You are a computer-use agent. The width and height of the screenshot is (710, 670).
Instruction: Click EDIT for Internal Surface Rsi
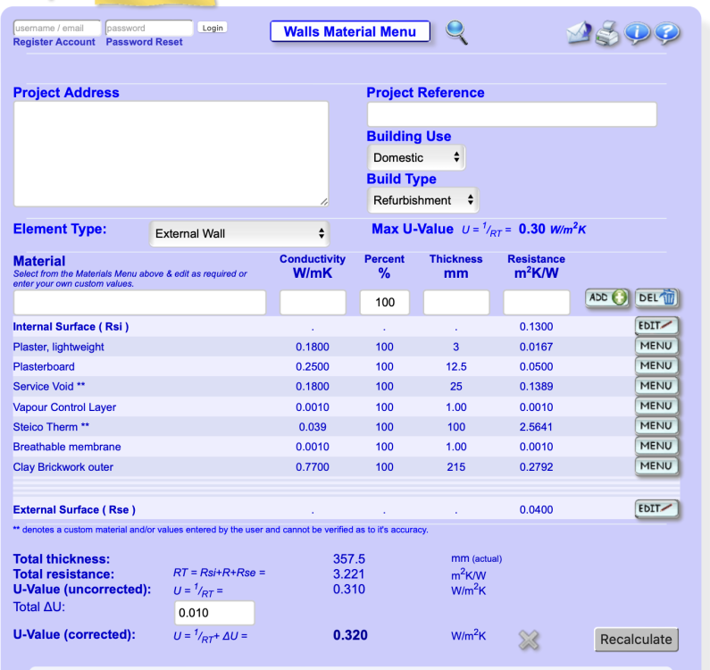pos(656,326)
